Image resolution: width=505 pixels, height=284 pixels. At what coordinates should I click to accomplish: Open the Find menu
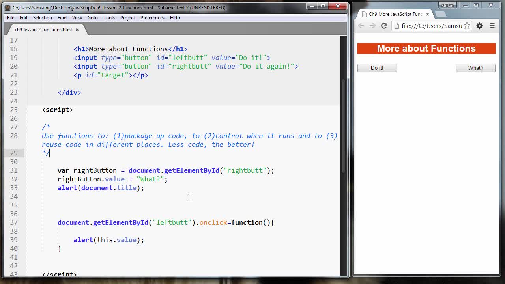coord(62,18)
